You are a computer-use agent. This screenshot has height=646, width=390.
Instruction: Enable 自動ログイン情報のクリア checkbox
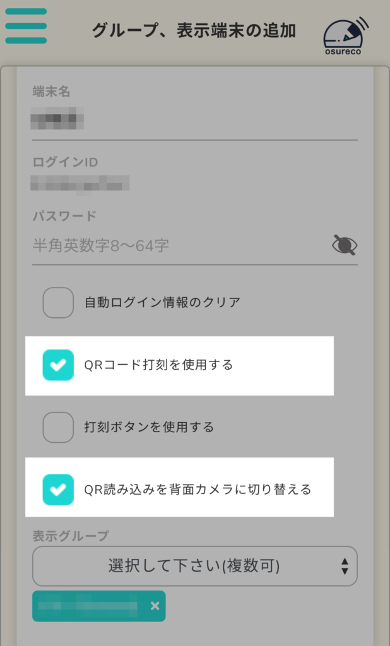[x=58, y=302]
